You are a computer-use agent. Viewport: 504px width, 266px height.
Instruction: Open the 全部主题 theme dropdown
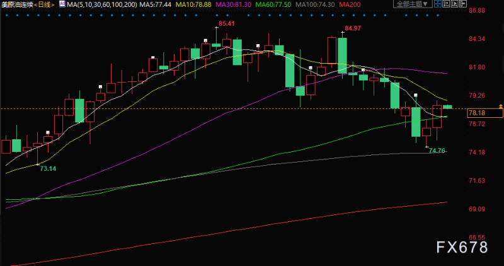pos(413,4)
